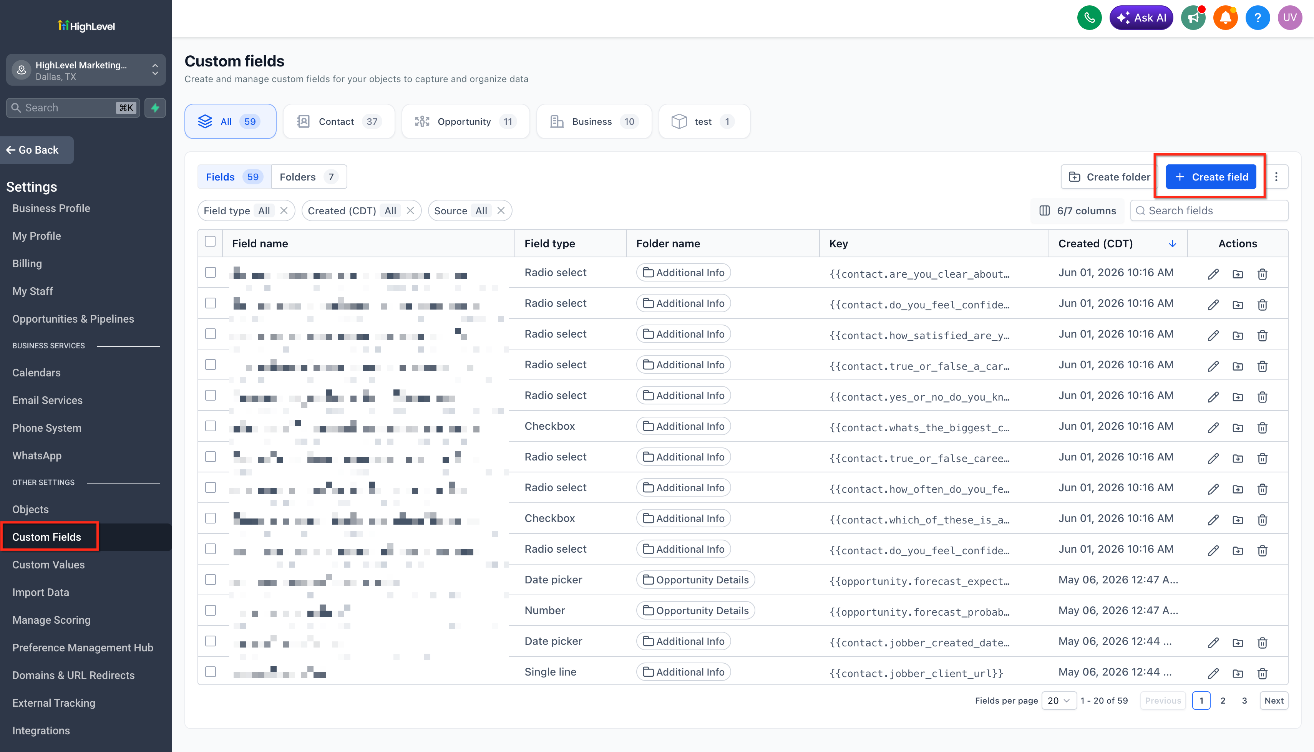
Task: Delete the are_you_clear_about field
Action: tap(1263, 274)
